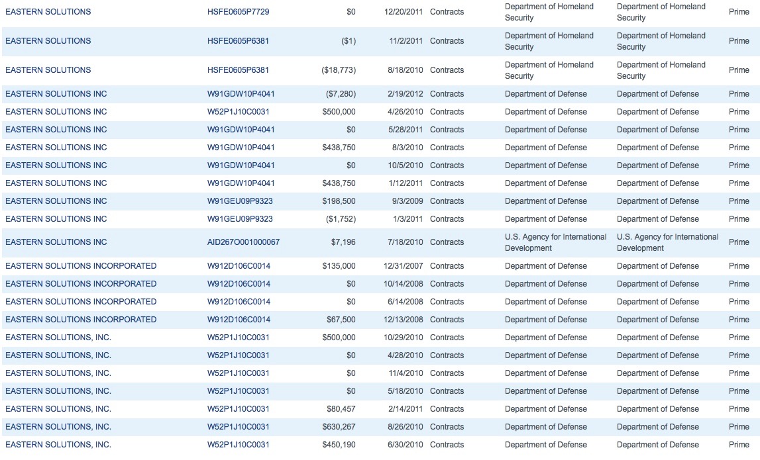This screenshot has width=760, height=460.
Task: Click Eastern Solutions, Inc. recipient for $80,457 row
Action: tap(58, 409)
